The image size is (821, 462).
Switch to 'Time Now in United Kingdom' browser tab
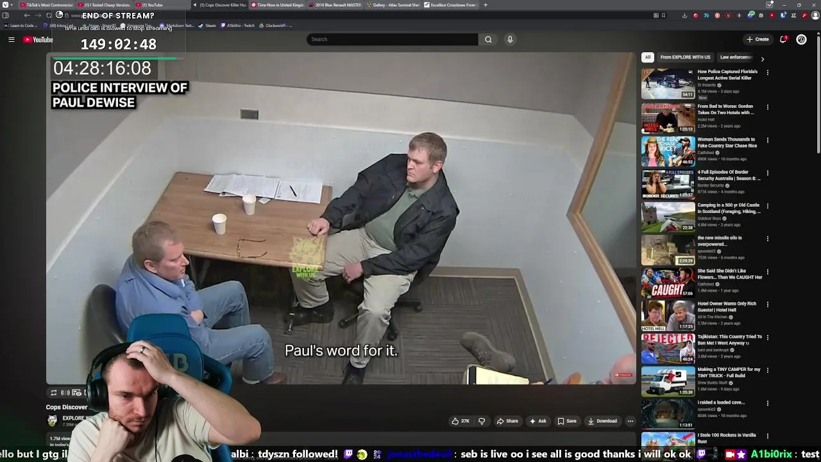coord(276,5)
